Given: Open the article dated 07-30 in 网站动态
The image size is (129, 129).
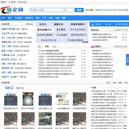Looking at the screenshot, I should 102,34.
